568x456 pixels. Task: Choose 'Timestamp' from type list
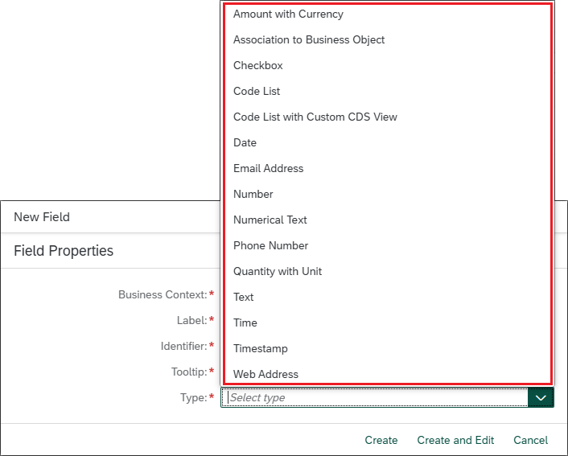pyautogui.click(x=261, y=348)
